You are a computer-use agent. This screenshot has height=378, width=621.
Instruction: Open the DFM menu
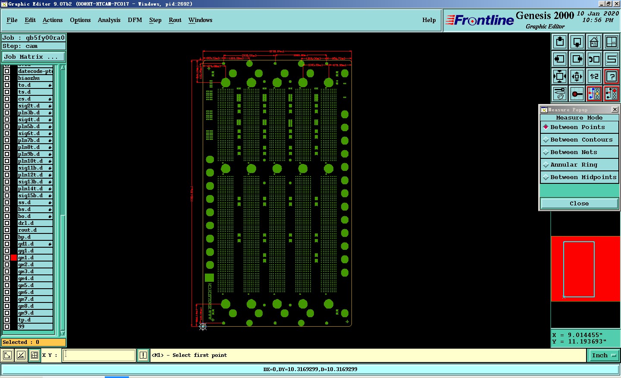[135, 20]
